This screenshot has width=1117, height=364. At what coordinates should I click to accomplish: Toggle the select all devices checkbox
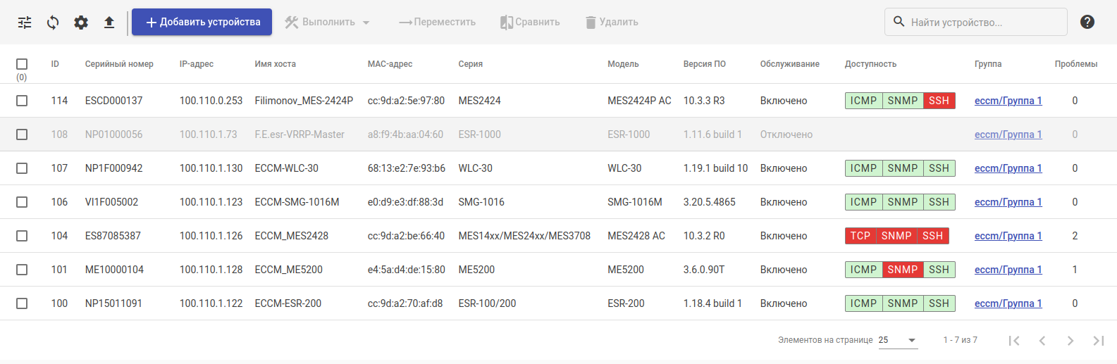[x=22, y=64]
